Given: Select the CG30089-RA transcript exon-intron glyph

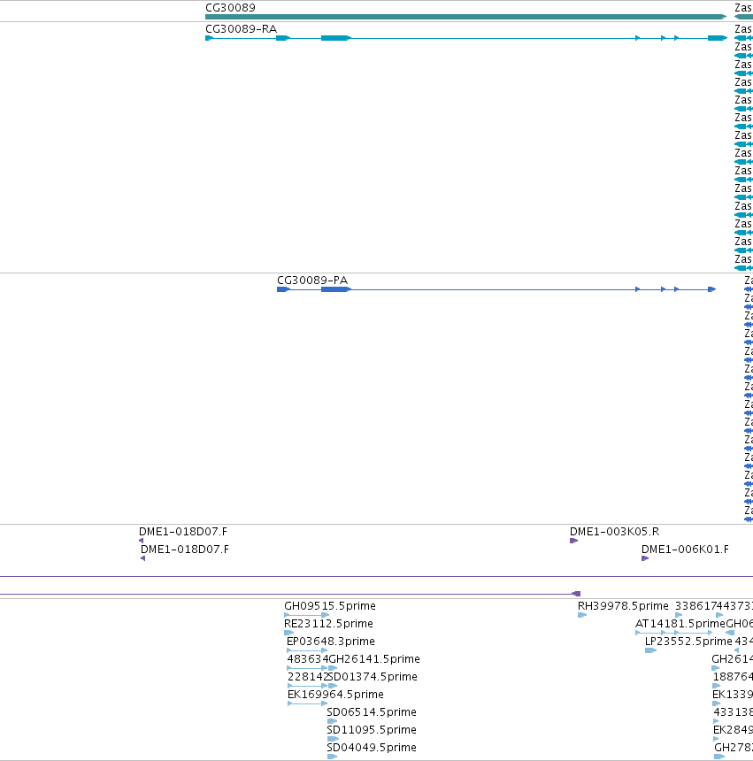Looking at the screenshot, I should (x=466, y=38).
